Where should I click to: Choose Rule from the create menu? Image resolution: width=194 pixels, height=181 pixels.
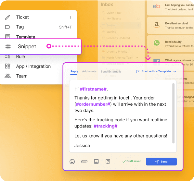(20, 56)
